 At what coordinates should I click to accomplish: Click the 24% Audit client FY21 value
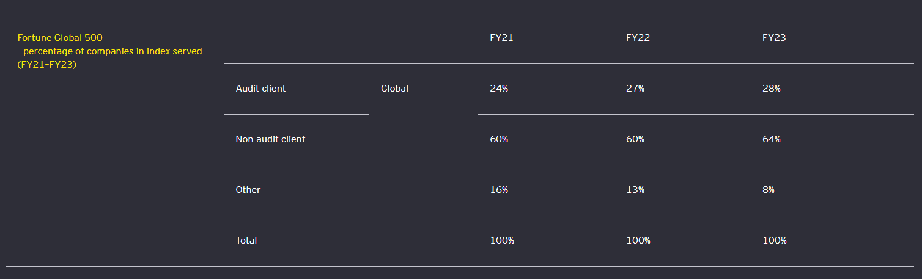pos(499,89)
